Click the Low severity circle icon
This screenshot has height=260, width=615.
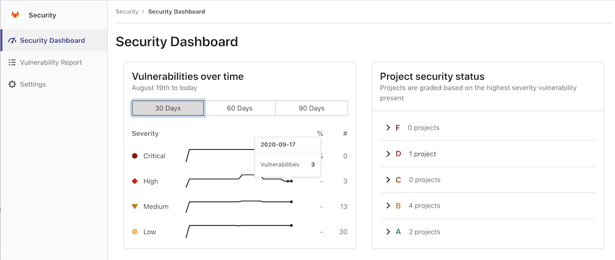pos(135,232)
